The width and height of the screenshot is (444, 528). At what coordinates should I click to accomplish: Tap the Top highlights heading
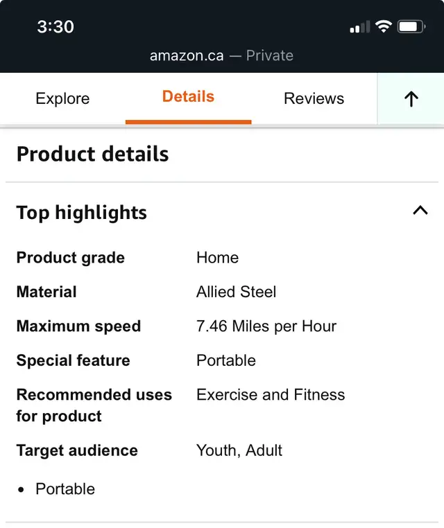coord(82,213)
